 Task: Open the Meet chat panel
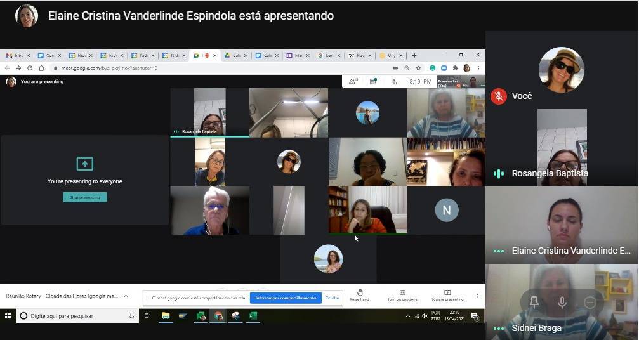(374, 81)
